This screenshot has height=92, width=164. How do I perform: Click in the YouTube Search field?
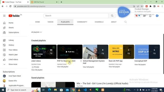pos(76,16)
